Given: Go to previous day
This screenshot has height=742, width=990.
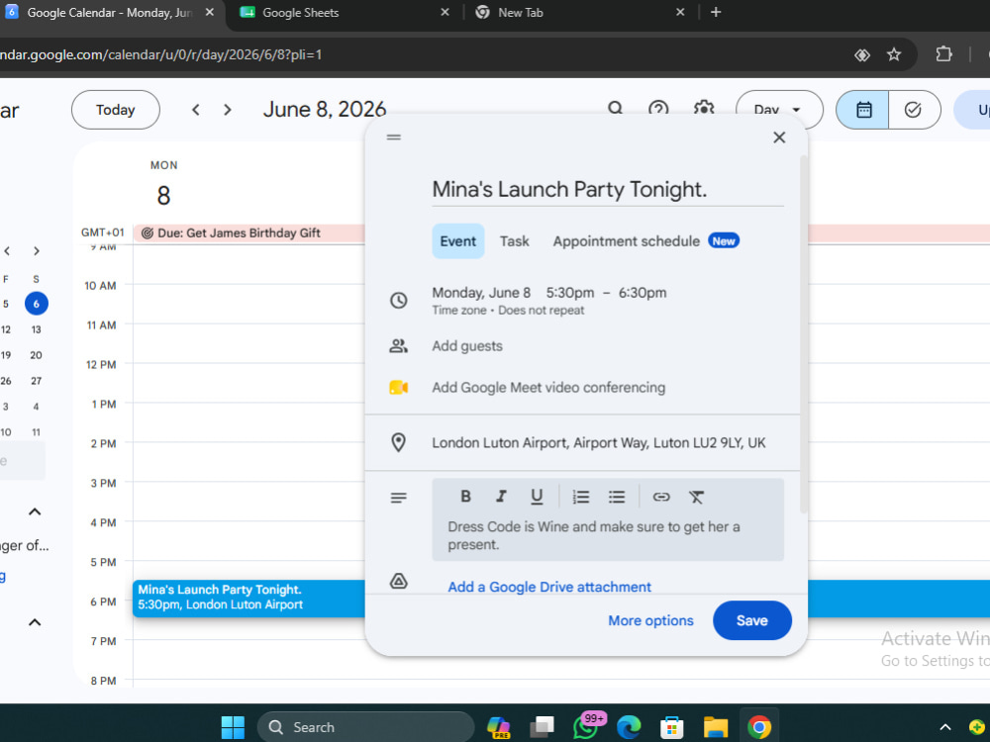Looking at the screenshot, I should point(196,110).
